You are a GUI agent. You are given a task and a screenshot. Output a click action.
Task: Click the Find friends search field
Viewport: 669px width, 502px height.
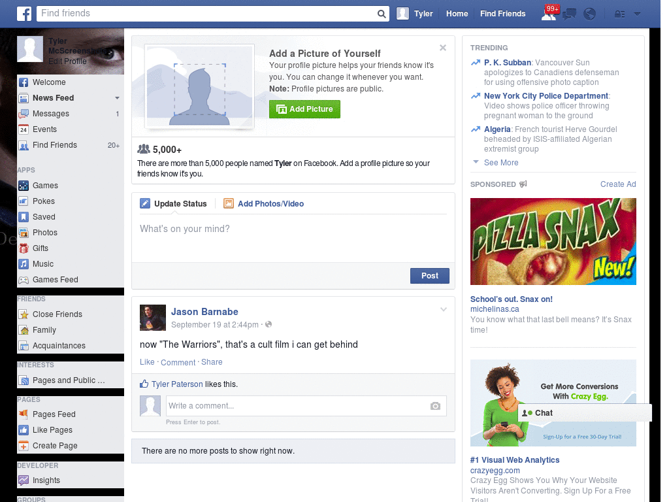(x=206, y=14)
